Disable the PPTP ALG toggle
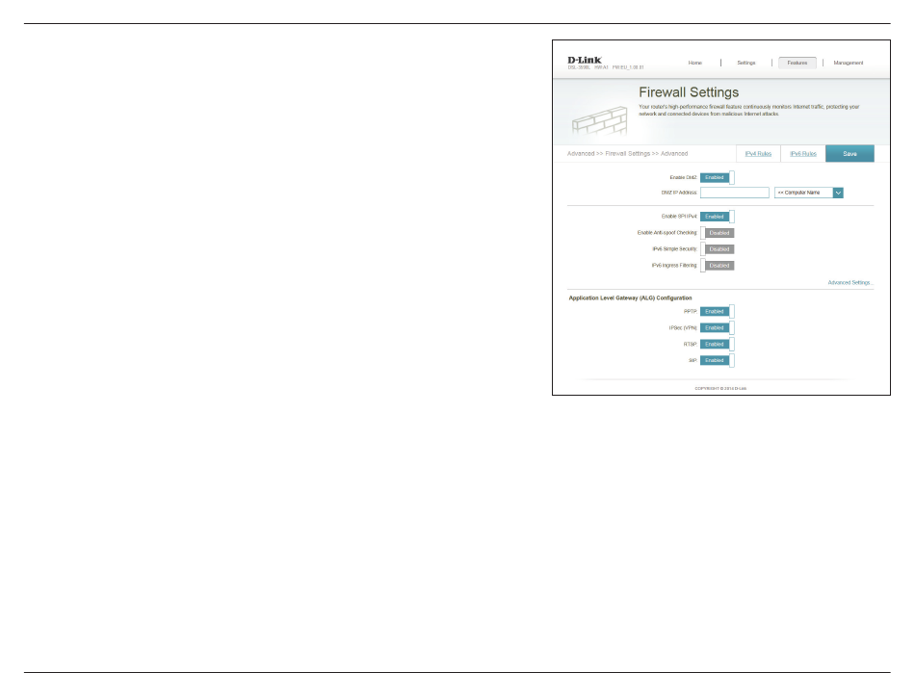This screenshot has height=698, width=915. point(717,311)
